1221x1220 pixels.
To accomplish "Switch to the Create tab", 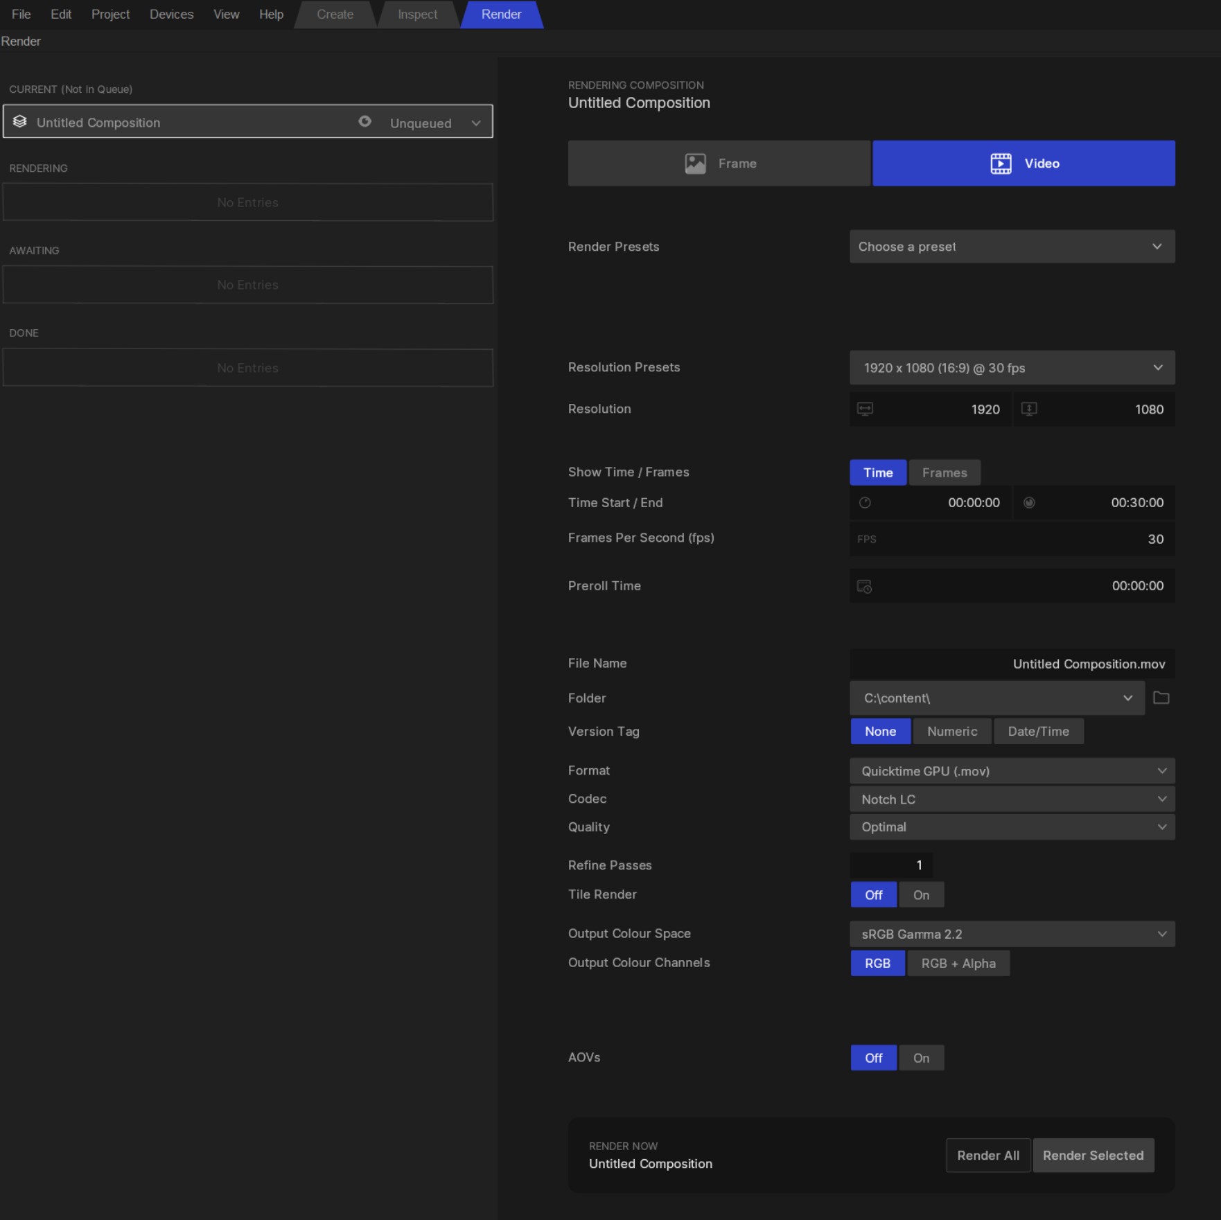I will coord(335,15).
